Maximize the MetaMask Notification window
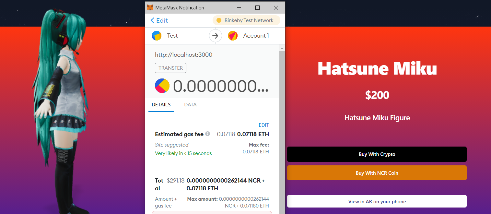 [257, 7]
